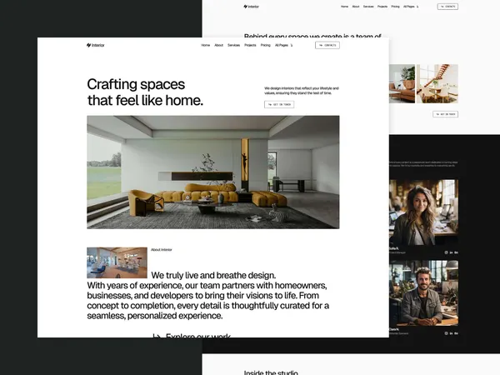Open About in the front page nav
This screenshot has height=375, width=500.
pyautogui.click(x=218, y=45)
